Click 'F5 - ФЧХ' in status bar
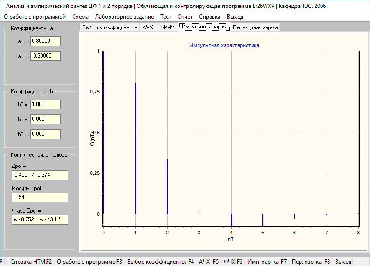 [224, 262]
